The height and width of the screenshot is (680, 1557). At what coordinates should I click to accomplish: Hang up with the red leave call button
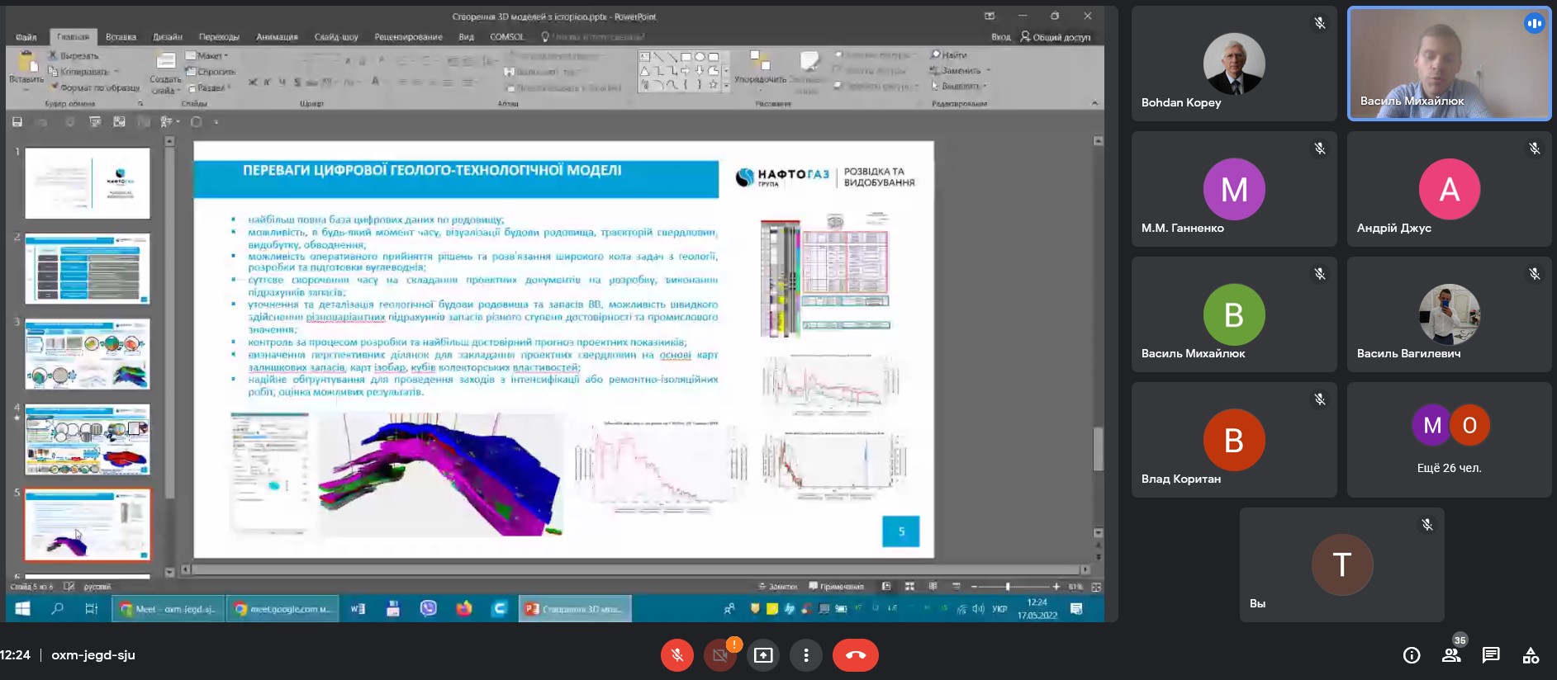pyautogui.click(x=855, y=655)
